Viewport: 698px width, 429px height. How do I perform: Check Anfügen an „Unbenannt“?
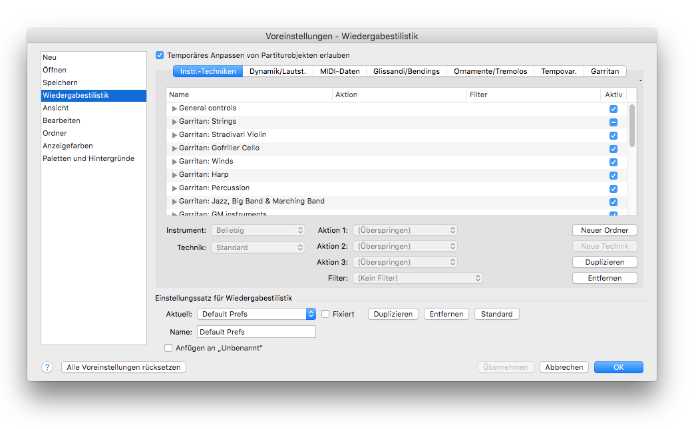click(x=168, y=348)
